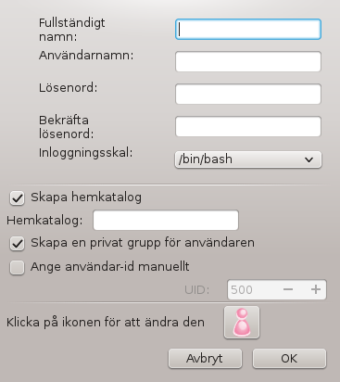The width and height of the screenshot is (340, 382).
Task: Decrease UID with the minus button
Action: tap(288, 289)
